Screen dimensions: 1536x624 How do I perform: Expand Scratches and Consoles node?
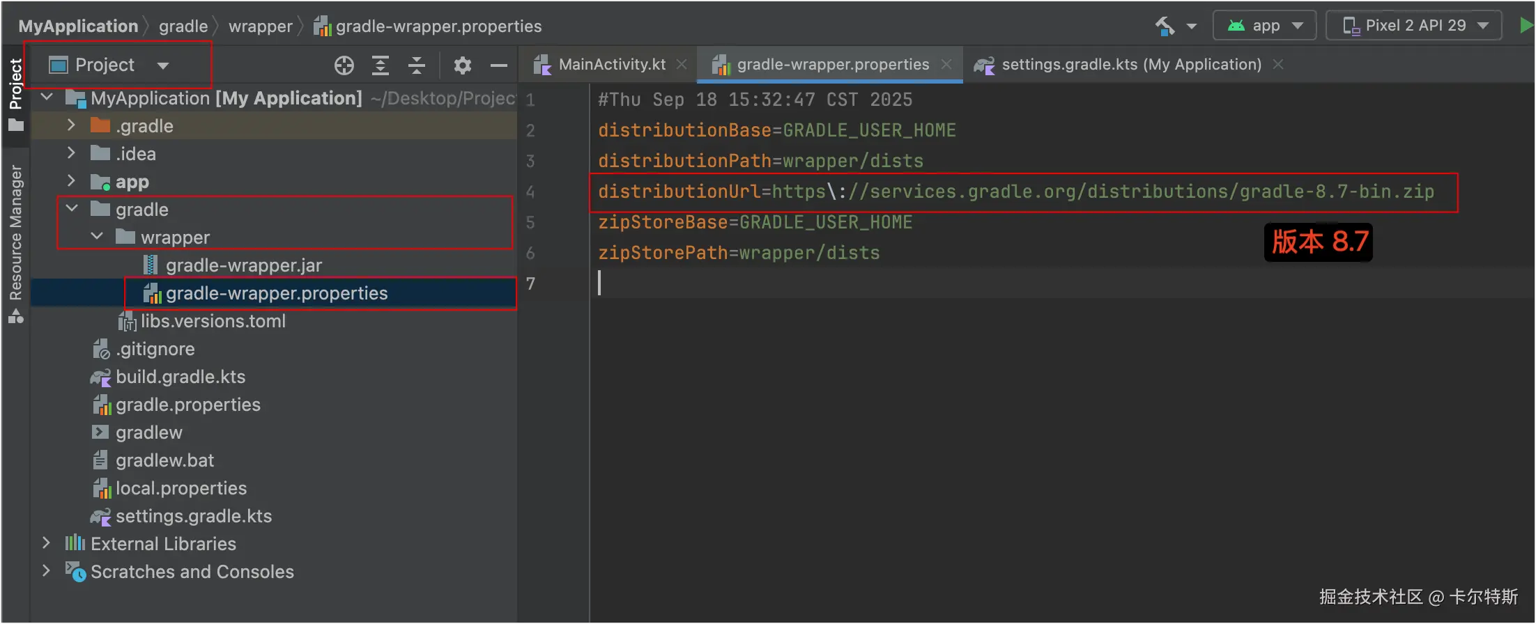coord(46,571)
